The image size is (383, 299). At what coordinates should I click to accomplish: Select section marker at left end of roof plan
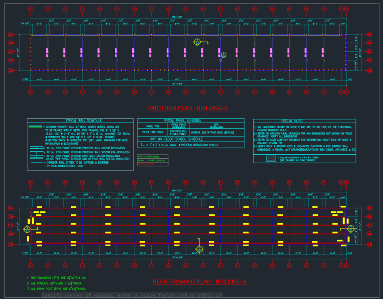[27, 230]
